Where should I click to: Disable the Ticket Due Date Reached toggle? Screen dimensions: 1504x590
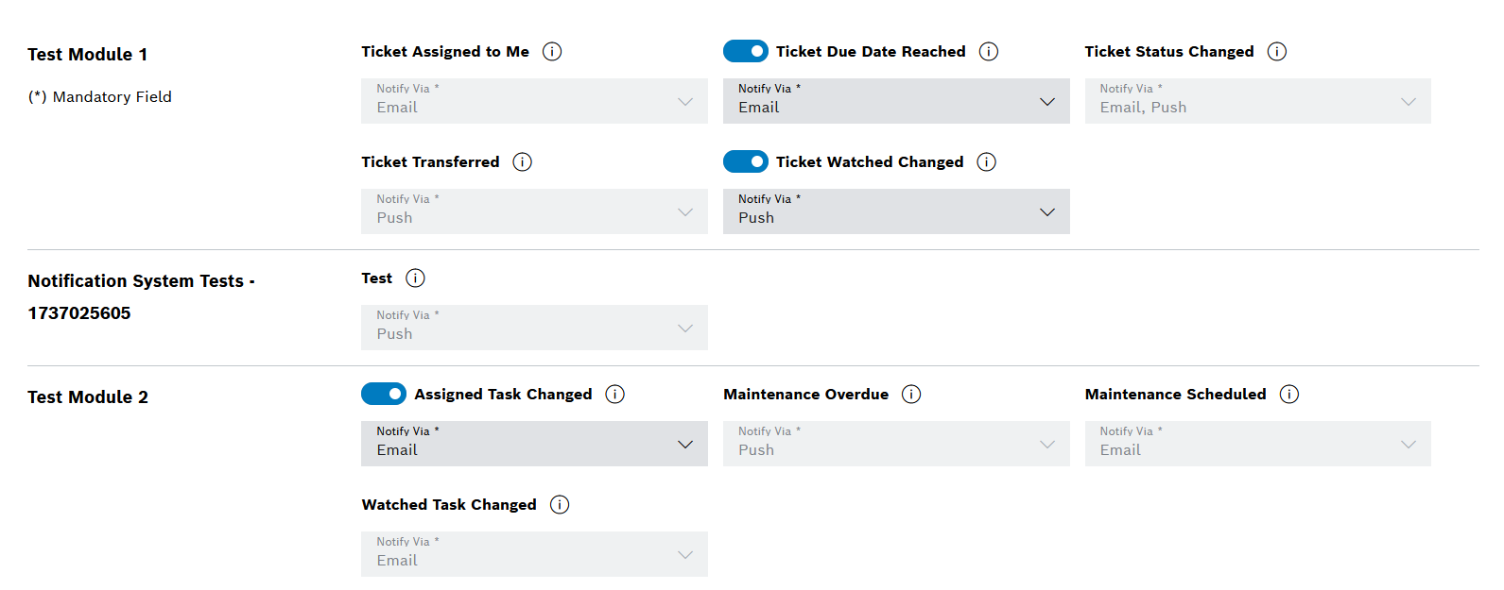point(746,51)
